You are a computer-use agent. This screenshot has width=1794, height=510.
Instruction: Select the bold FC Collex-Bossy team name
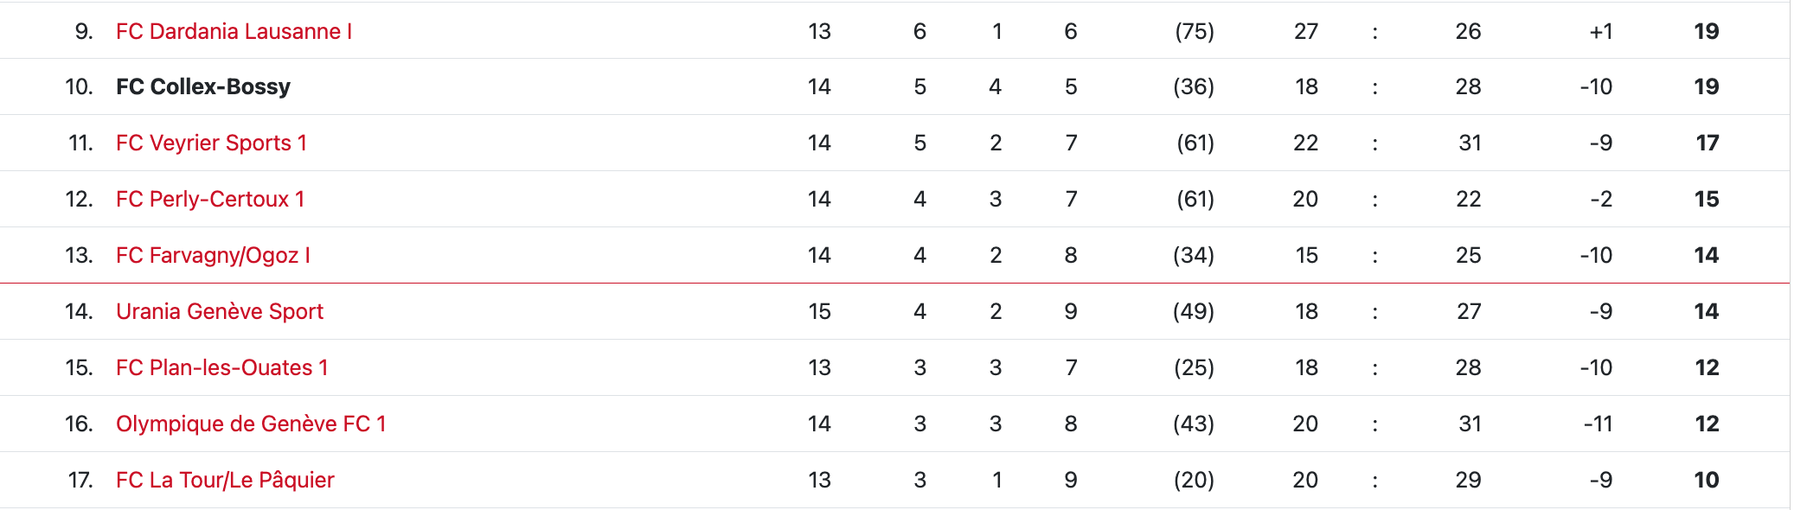pos(203,86)
